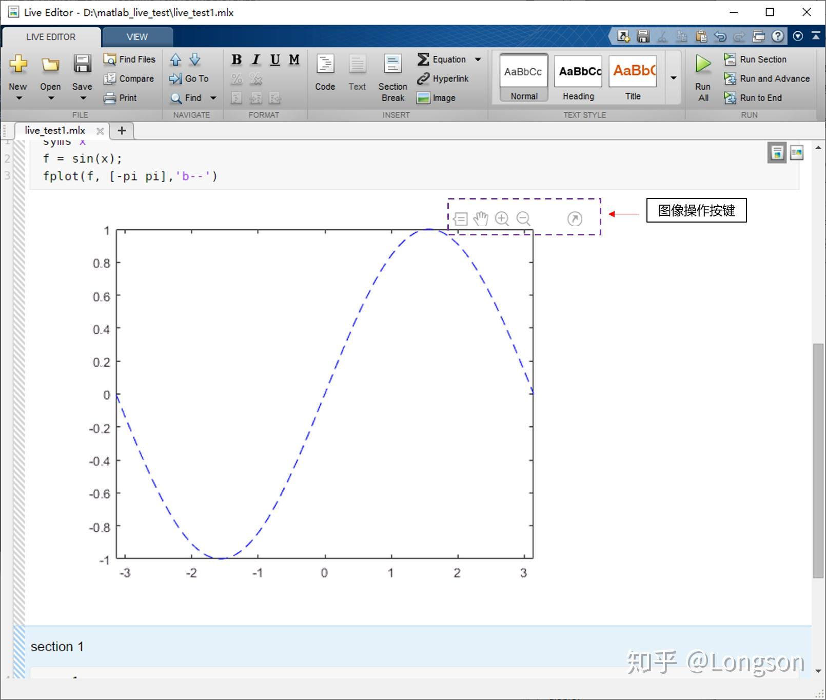
Task: Select the Zoom Out tool on the figure
Action: click(x=523, y=219)
